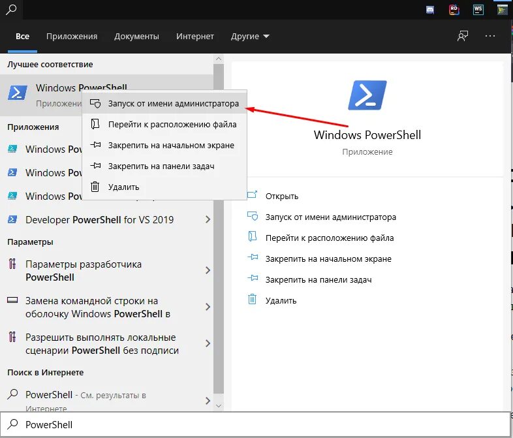The width and height of the screenshot is (513, 438).
Task: Click the start pin icon in context menu
Action: 95,144
